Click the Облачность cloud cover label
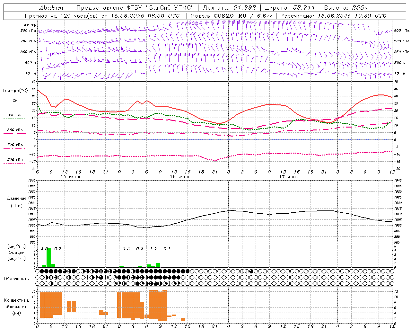 tap(16, 279)
